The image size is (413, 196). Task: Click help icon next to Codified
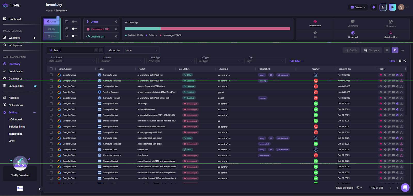coord(116,37)
